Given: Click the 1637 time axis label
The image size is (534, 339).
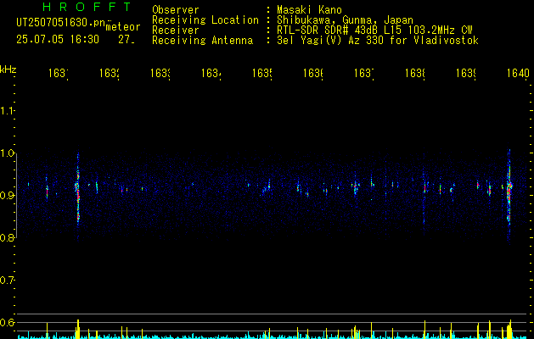Looking at the screenshot, I should [x=363, y=73].
